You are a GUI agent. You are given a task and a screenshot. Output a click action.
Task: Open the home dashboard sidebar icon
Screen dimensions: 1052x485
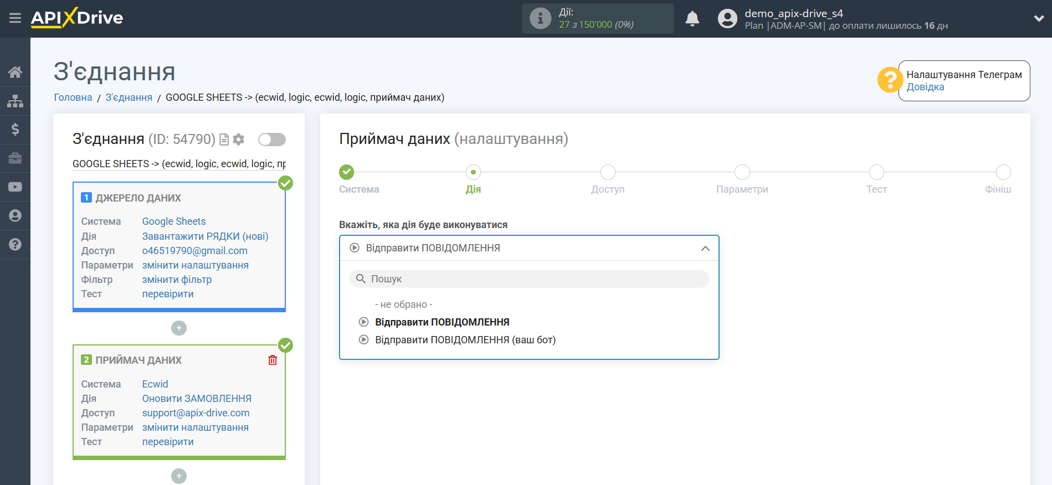(x=15, y=72)
